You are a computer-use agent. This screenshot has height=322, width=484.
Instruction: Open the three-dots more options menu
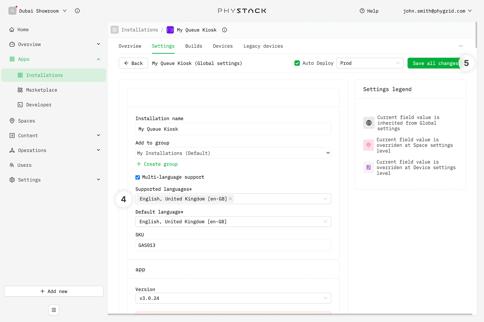(x=460, y=46)
